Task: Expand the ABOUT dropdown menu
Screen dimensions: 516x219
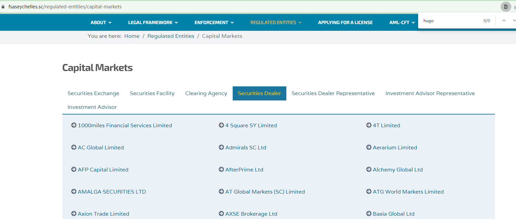Action: [x=101, y=22]
